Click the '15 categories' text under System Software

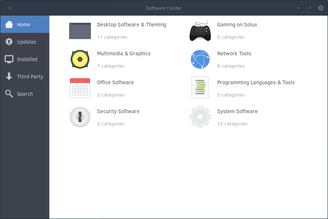(x=232, y=124)
